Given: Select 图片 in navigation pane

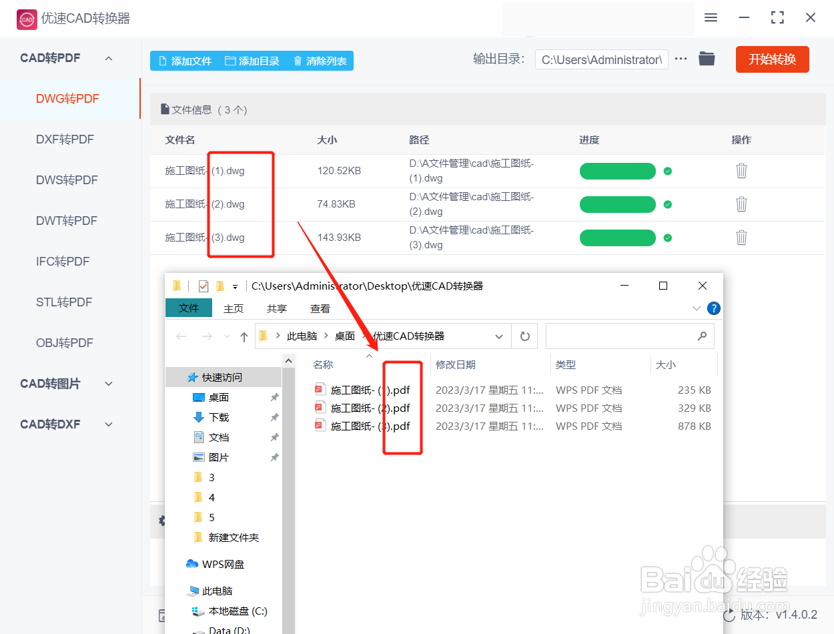Looking at the screenshot, I should [x=219, y=457].
